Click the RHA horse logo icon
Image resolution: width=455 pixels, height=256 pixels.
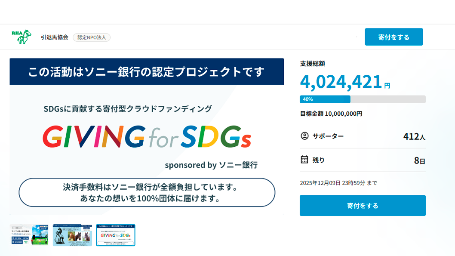(x=22, y=37)
